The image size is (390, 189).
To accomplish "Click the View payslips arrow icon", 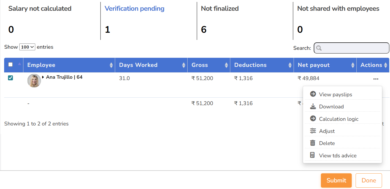I will click(x=313, y=94).
